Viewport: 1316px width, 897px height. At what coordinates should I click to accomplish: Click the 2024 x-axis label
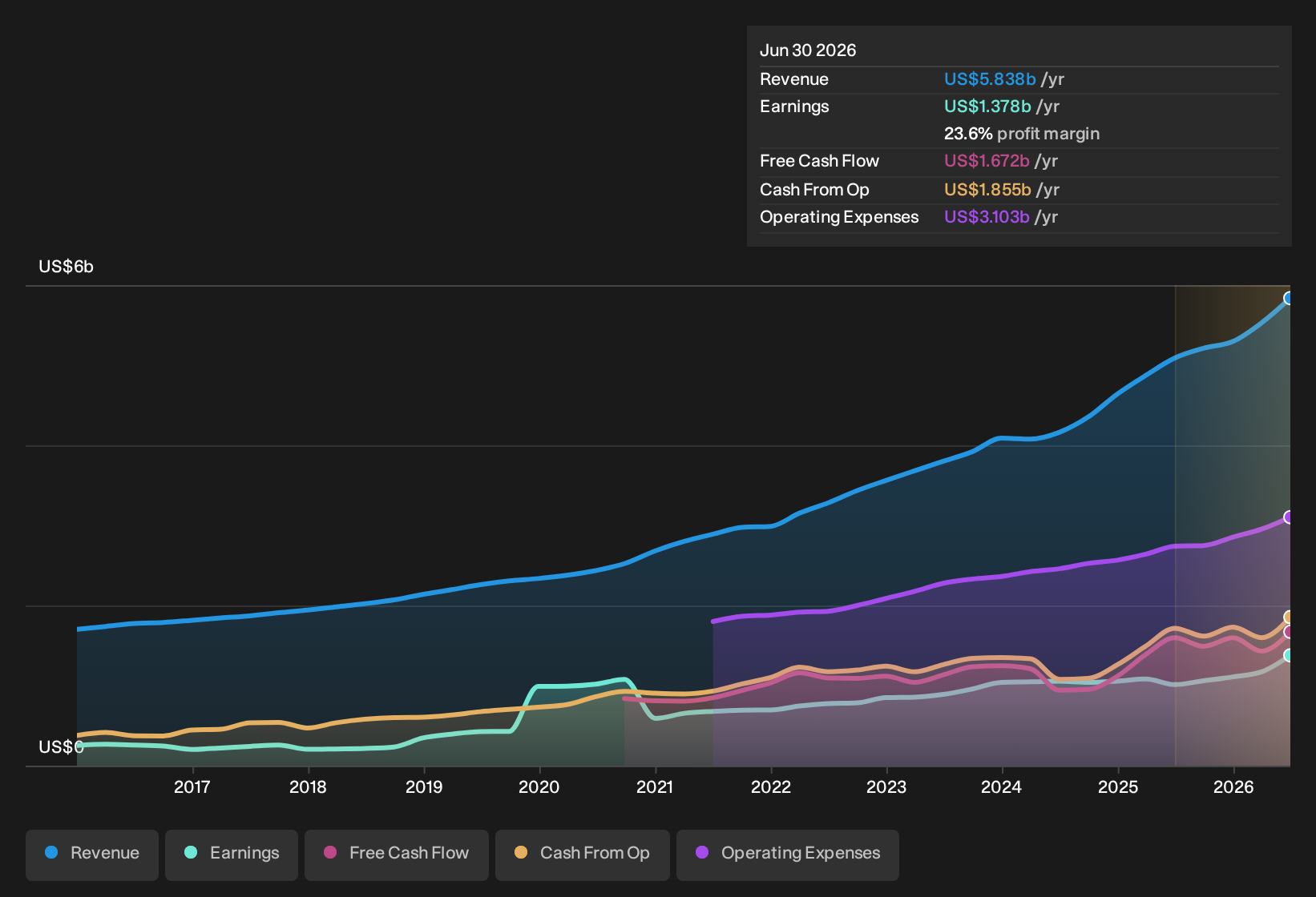pos(1002,787)
